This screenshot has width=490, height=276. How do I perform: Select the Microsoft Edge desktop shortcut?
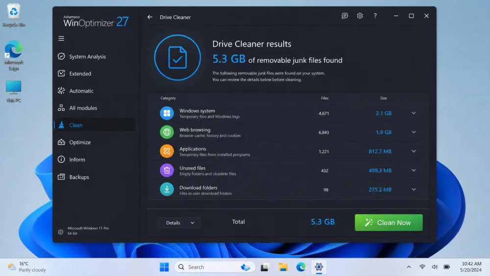tap(13, 55)
